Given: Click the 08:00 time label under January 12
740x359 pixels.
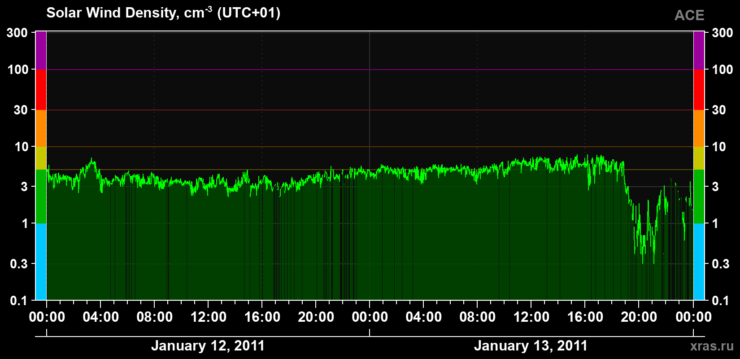Looking at the screenshot, I should 155,317.
